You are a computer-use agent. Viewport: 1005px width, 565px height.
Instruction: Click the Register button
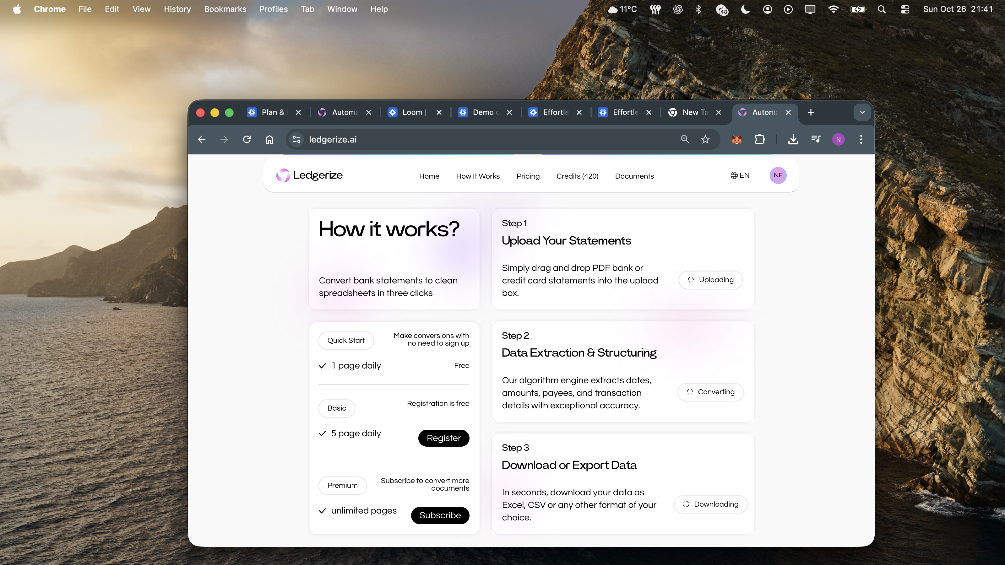point(443,438)
